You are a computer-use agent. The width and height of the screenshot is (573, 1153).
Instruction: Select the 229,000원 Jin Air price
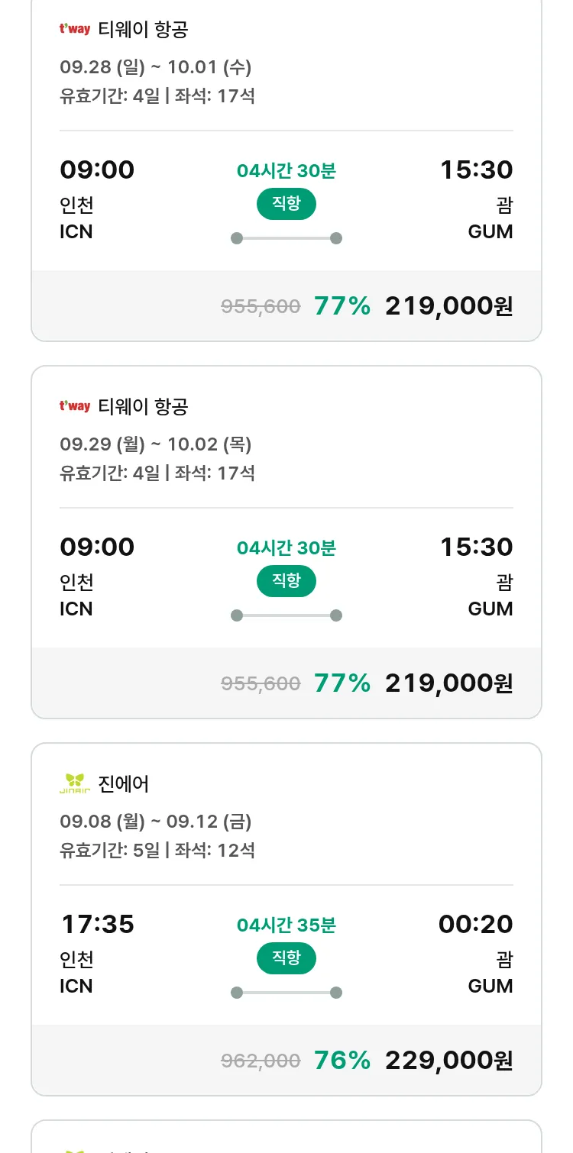448,1061
